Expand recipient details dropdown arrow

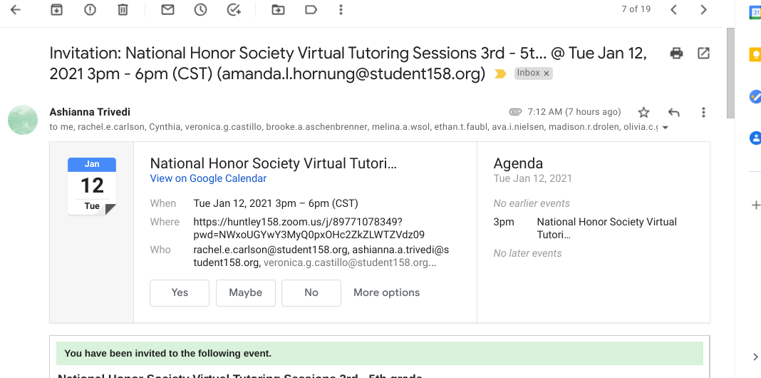click(x=665, y=128)
